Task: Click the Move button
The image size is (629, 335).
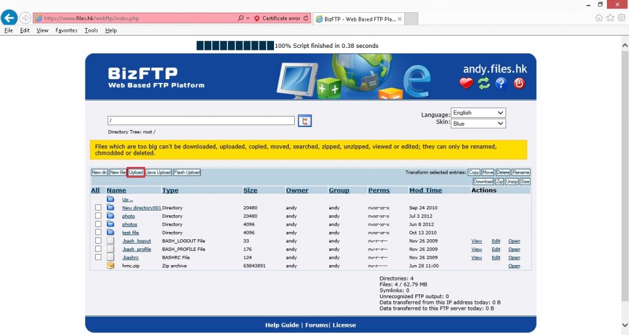Action: pyautogui.click(x=488, y=172)
